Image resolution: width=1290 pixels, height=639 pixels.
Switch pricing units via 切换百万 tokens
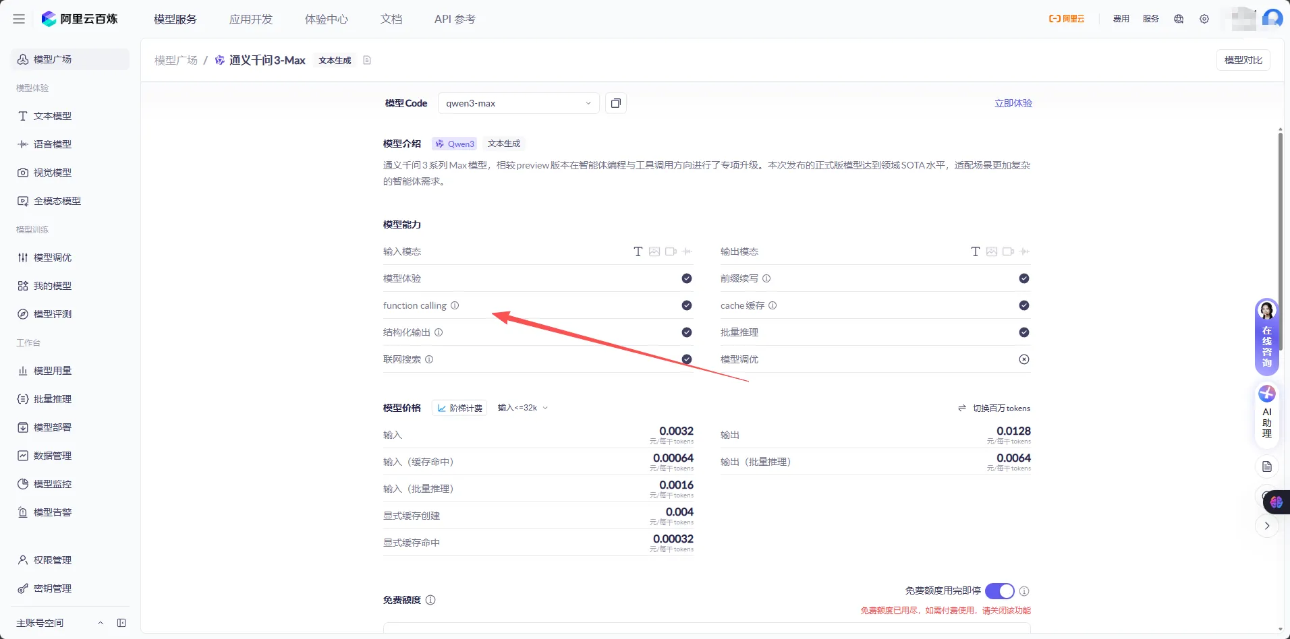point(994,408)
